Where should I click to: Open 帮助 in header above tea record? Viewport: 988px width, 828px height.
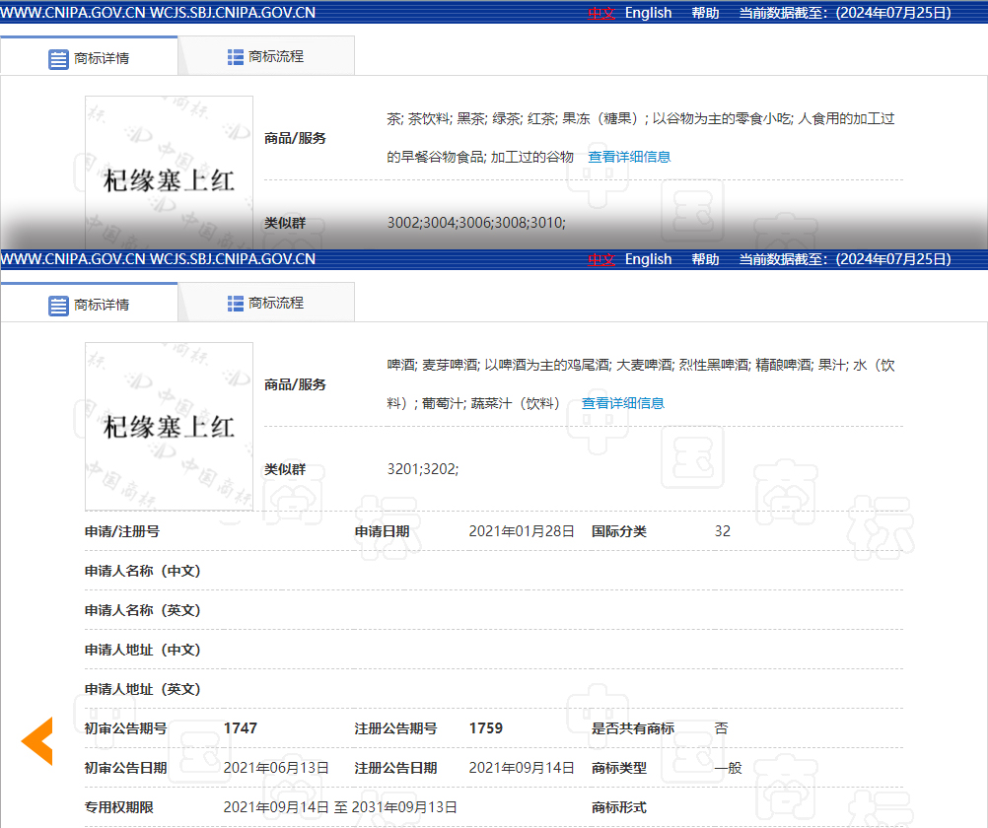pyautogui.click(x=705, y=13)
